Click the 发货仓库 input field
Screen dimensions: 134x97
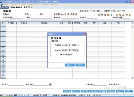click(16, 17)
